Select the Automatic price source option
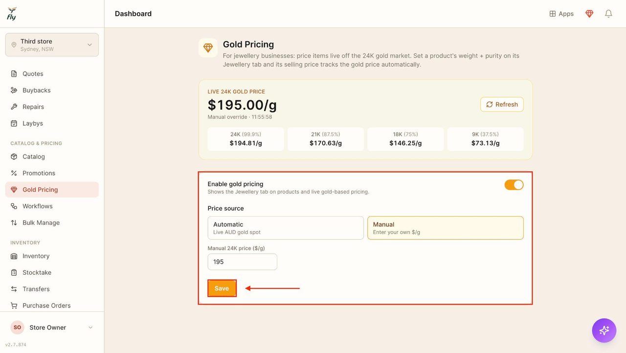The height and width of the screenshot is (353, 626). coord(286,228)
